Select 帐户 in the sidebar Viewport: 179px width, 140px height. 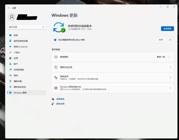[27, 64]
